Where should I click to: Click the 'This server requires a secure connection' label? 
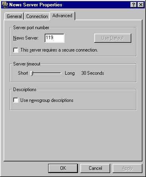pyautogui.click(x=59, y=50)
